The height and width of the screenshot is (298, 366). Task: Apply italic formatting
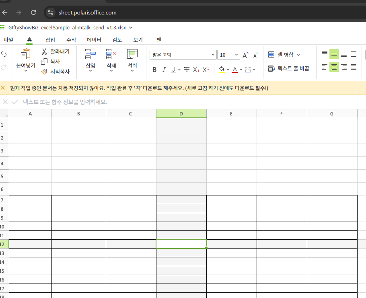click(164, 69)
